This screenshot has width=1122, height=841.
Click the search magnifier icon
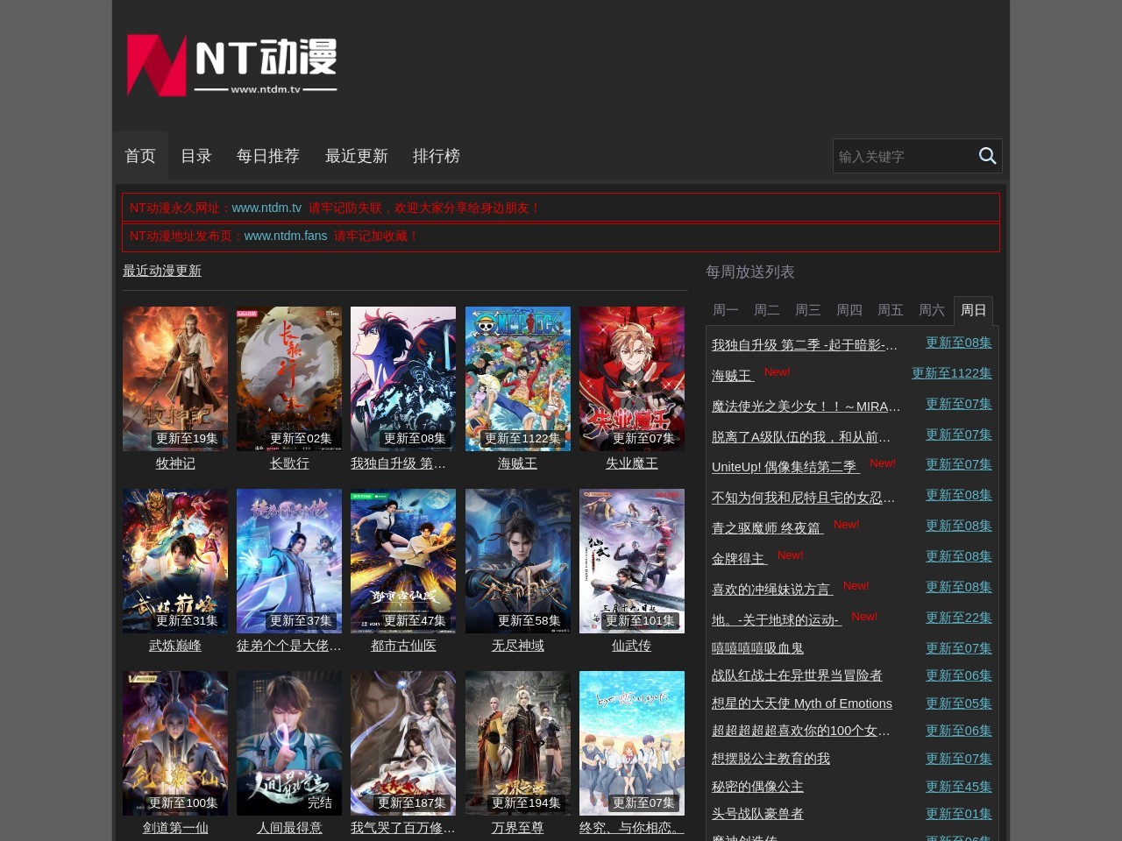(x=987, y=156)
